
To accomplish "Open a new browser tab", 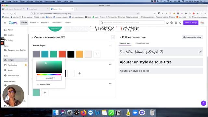I will tap(76, 9).
